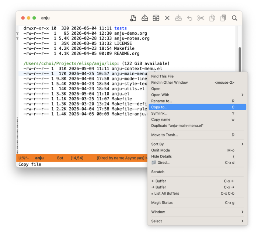Screen dimensions: 258x233
Task: Click the anju window title
Action: [x=45, y=18]
